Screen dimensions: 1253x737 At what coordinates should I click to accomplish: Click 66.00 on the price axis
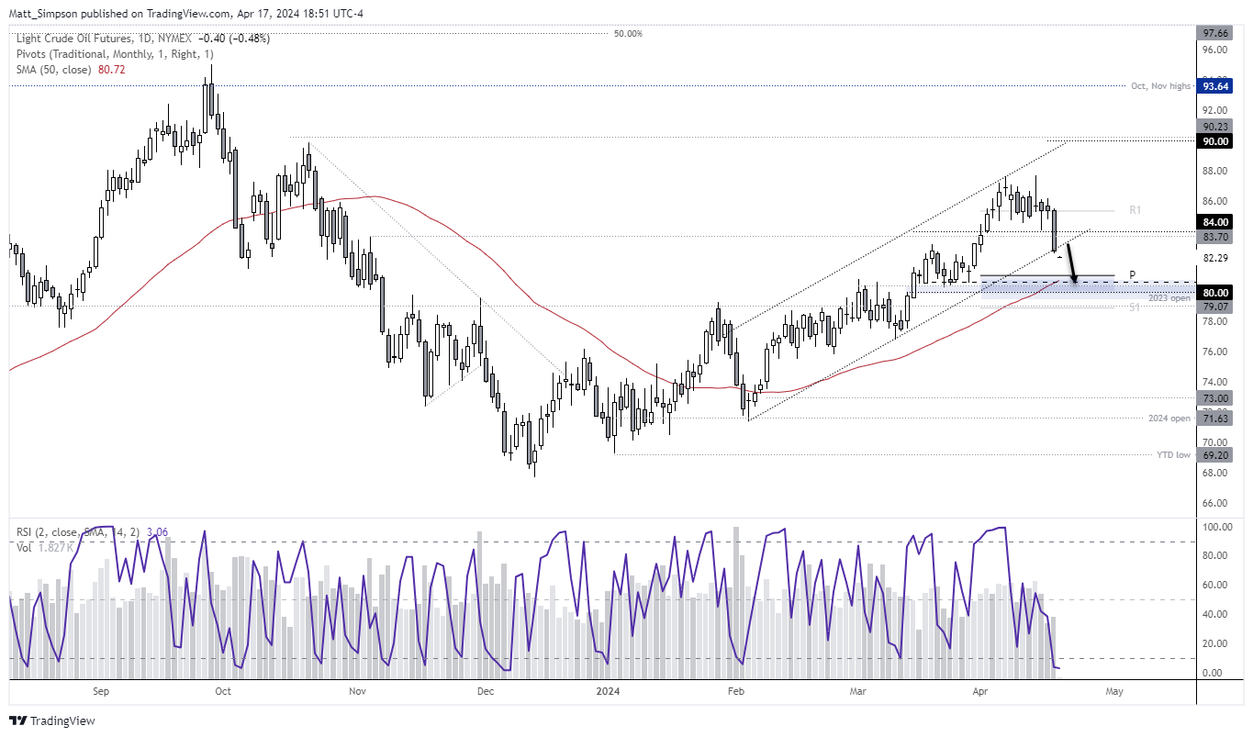pos(1214,503)
